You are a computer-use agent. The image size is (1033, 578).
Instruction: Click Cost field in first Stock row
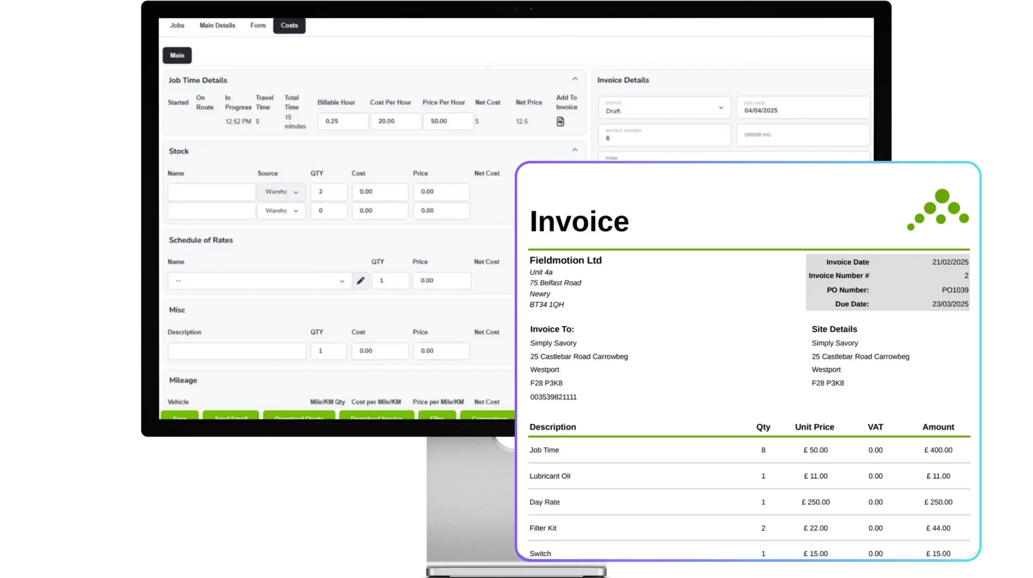tap(380, 192)
